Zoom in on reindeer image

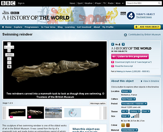coord(9,59)
